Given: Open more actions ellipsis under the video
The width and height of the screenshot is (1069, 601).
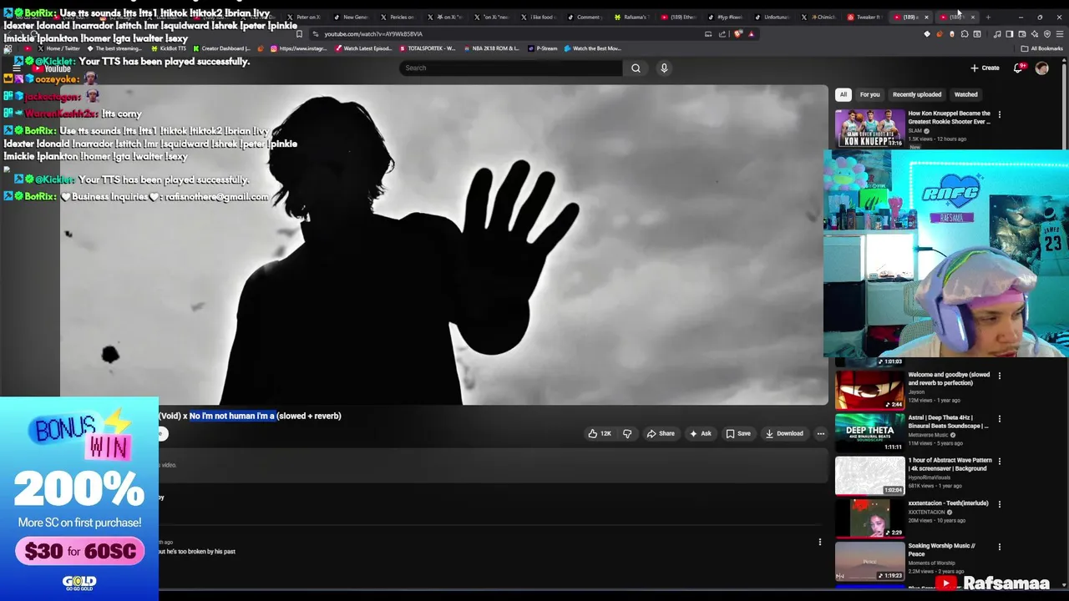Looking at the screenshot, I should point(821,433).
